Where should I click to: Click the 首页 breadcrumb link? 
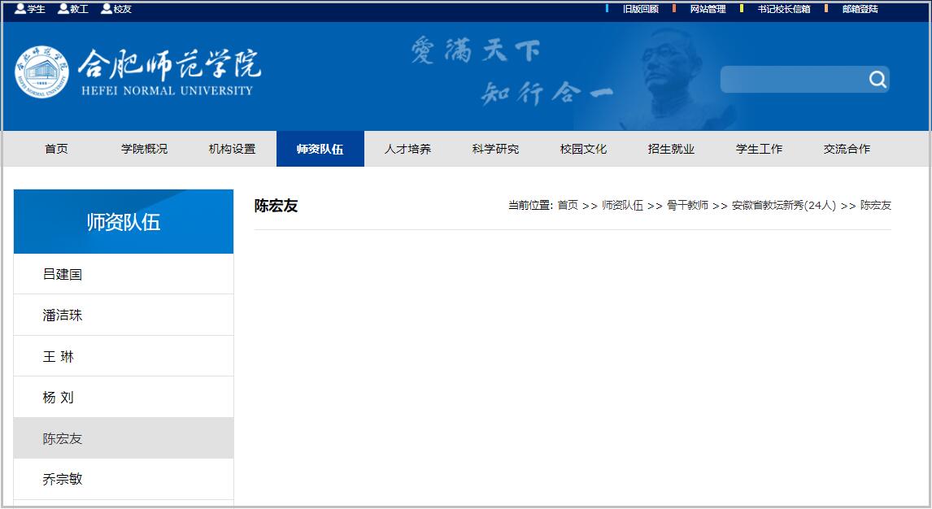coord(568,205)
